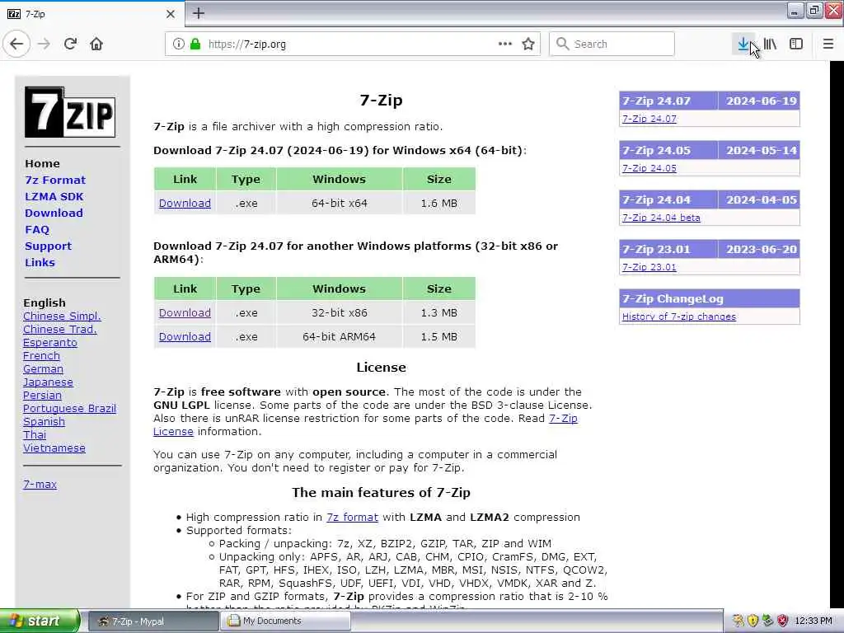Focus the browser Search box
The image size is (844, 633).
tap(612, 44)
